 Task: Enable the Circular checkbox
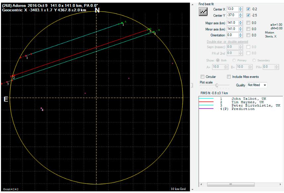(x=202, y=76)
